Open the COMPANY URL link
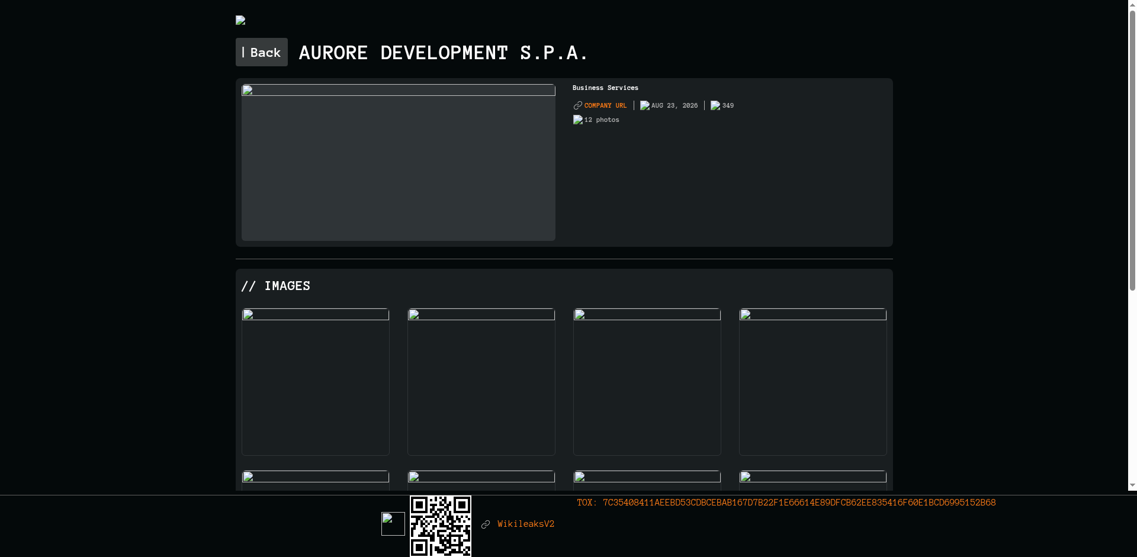The width and height of the screenshot is (1137, 557). (x=605, y=105)
